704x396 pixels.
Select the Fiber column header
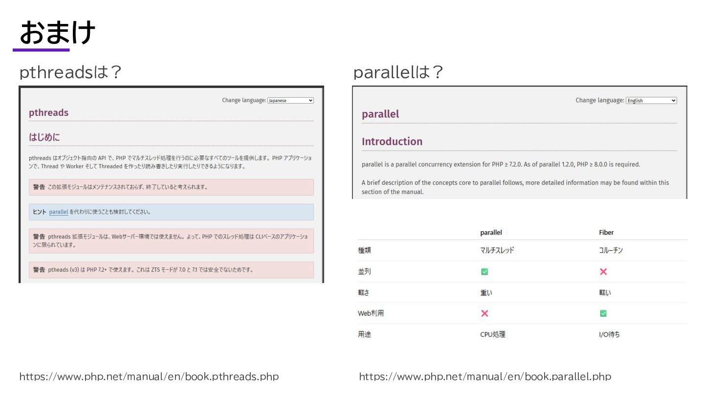click(606, 233)
